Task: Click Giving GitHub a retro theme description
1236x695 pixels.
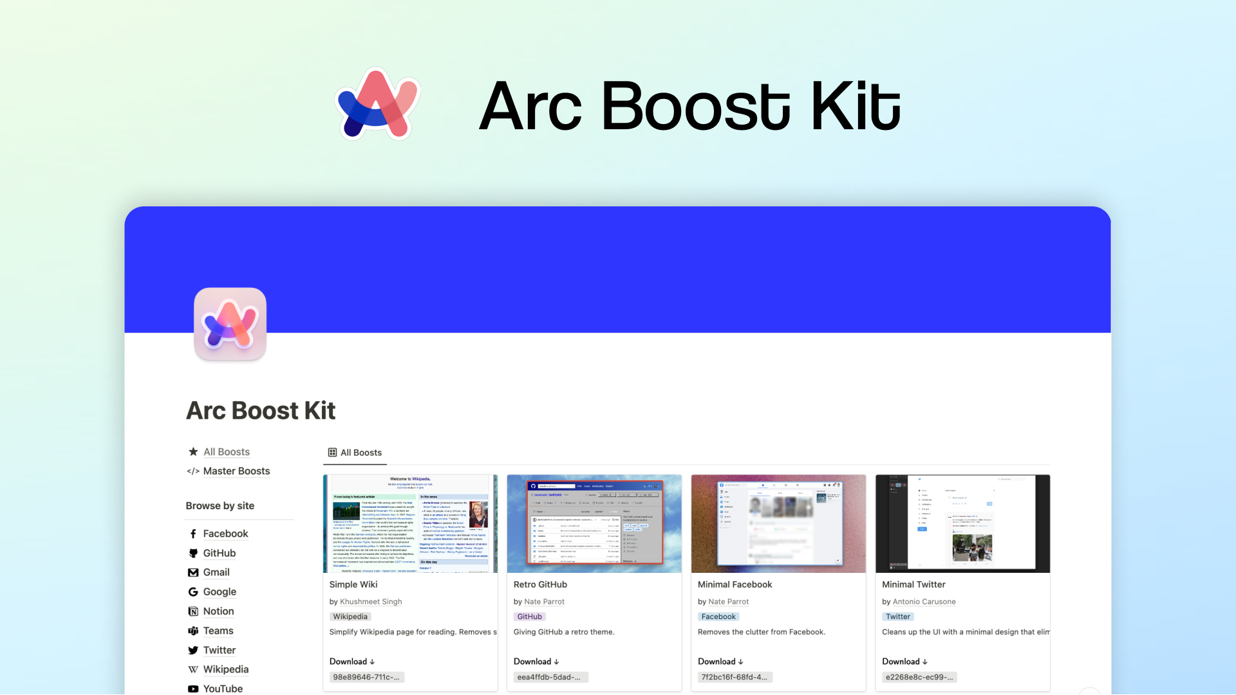Action: [x=564, y=632]
